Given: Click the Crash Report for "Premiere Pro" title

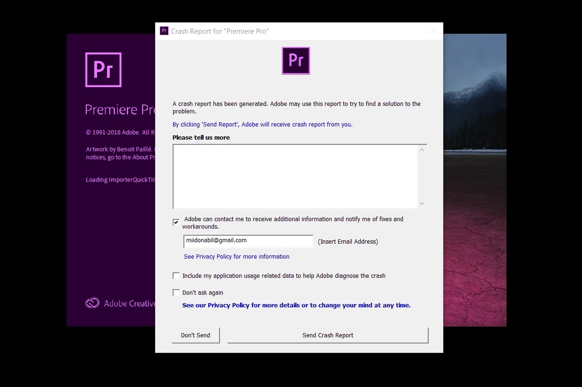Looking at the screenshot, I should point(220,31).
